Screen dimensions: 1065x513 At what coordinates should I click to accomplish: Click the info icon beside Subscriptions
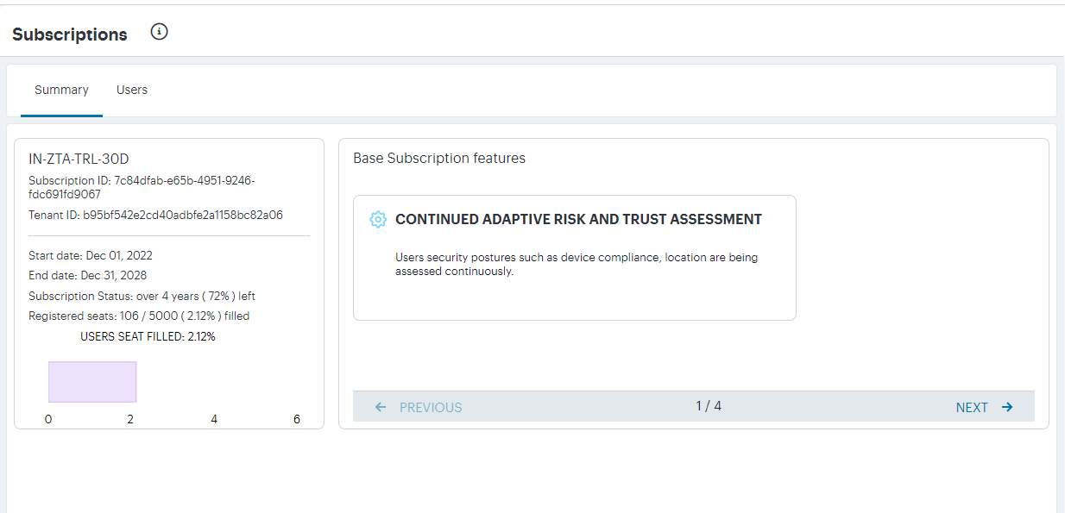(x=159, y=32)
